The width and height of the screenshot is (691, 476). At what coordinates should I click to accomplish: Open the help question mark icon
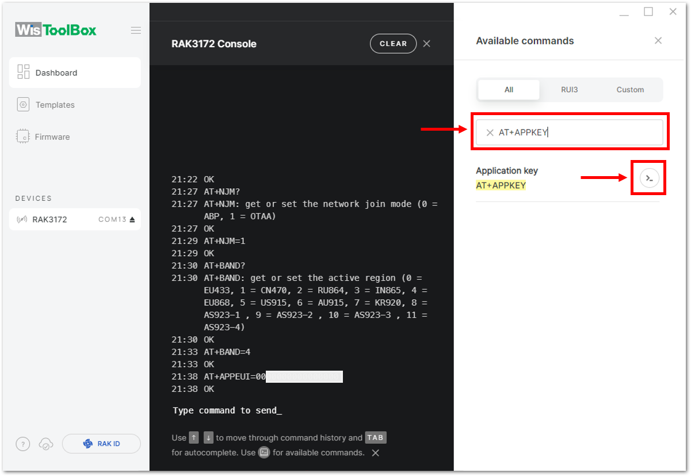click(x=22, y=444)
